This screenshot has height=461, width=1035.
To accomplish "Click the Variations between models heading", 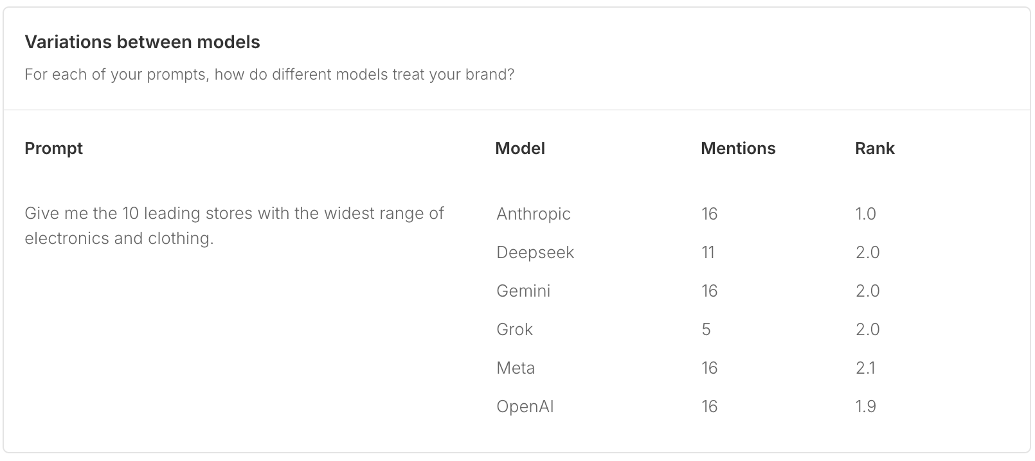I will pyautogui.click(x=142, y=42).
